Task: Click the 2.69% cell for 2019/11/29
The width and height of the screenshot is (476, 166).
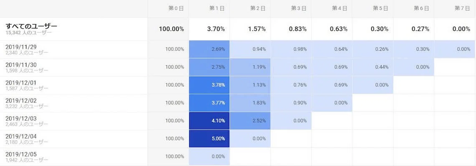Action: [x=209, y=49]
